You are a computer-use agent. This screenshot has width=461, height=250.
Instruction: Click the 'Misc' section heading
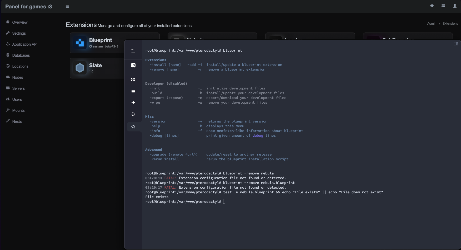coord(149,116)
